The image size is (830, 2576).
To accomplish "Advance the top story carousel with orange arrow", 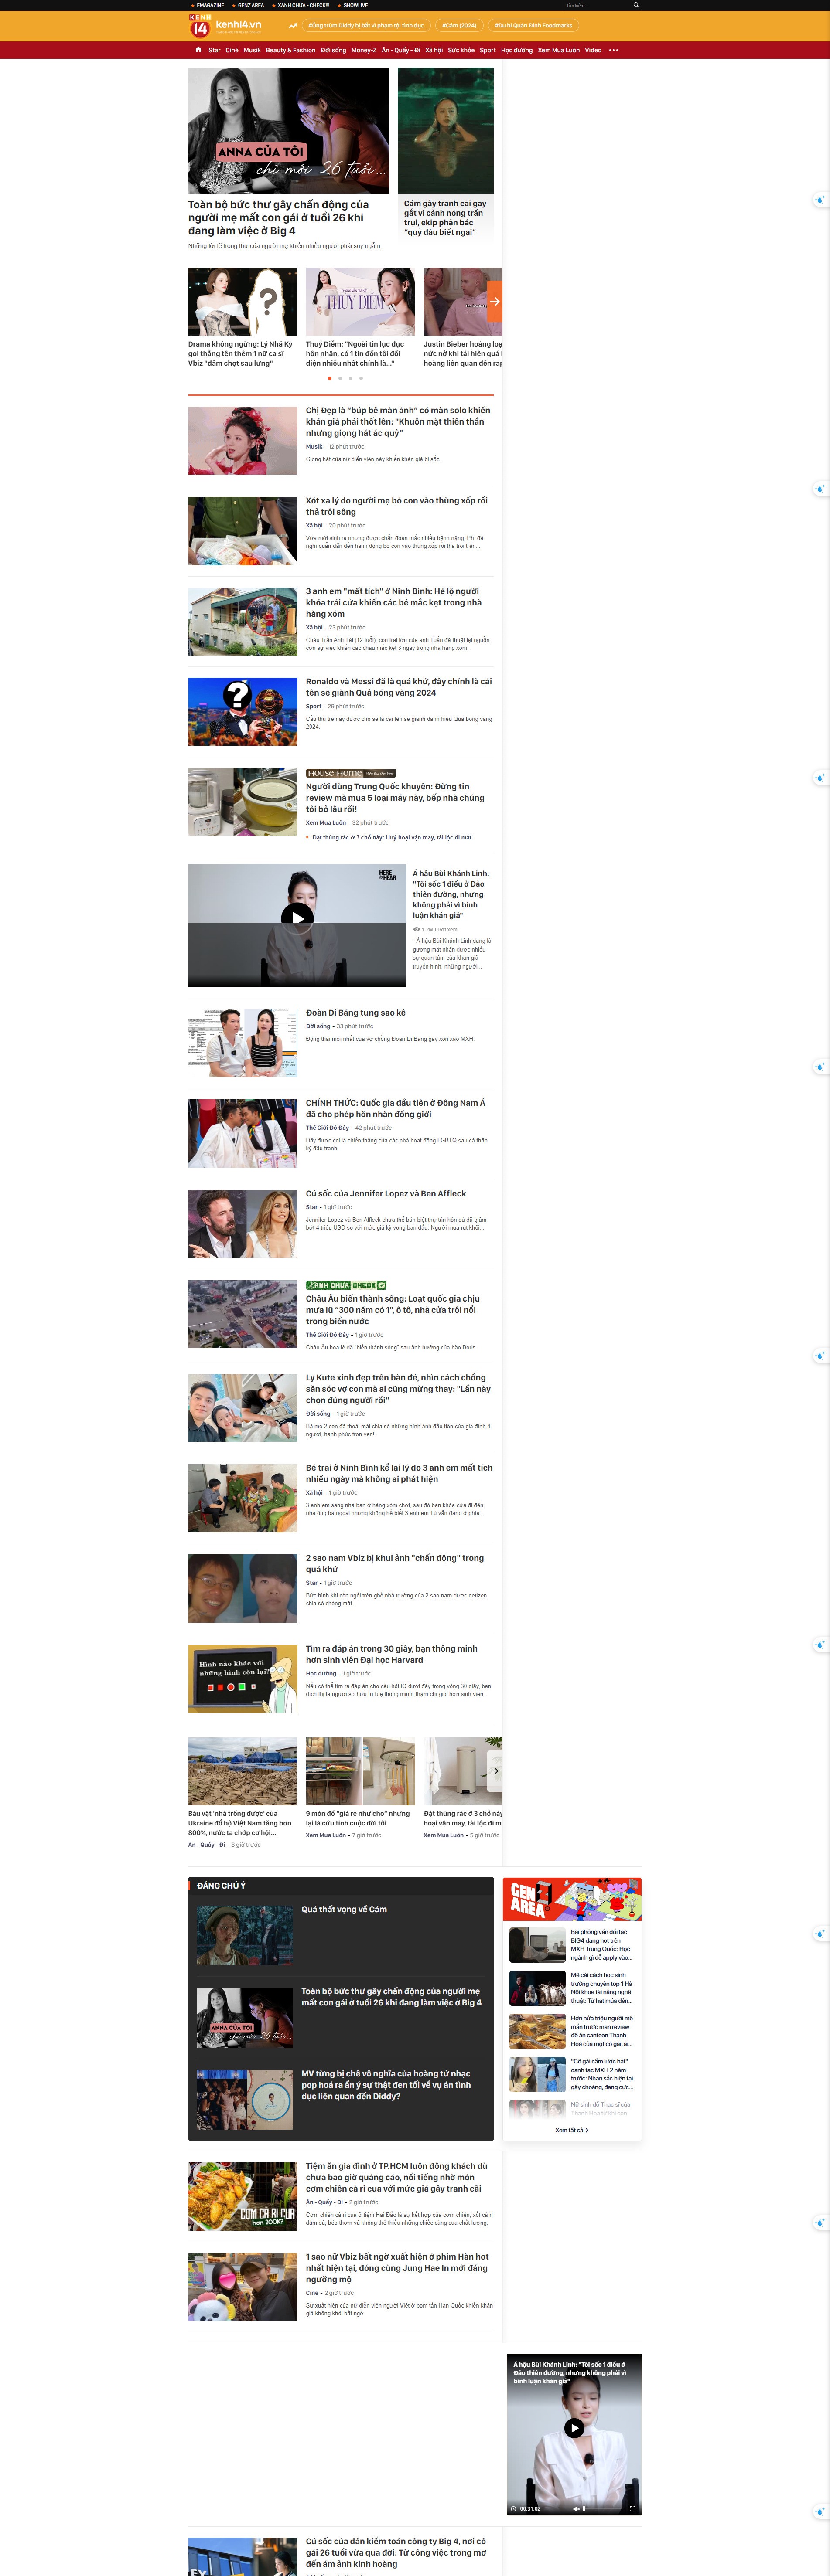I will click(x=495, y=301).
